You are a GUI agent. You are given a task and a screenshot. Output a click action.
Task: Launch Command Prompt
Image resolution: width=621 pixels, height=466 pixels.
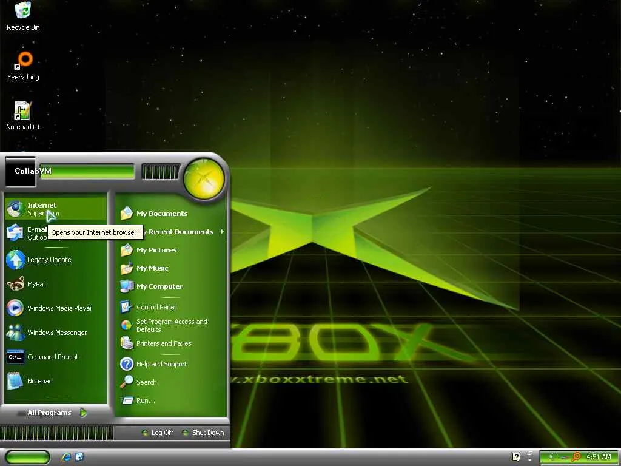click(55, 357)
